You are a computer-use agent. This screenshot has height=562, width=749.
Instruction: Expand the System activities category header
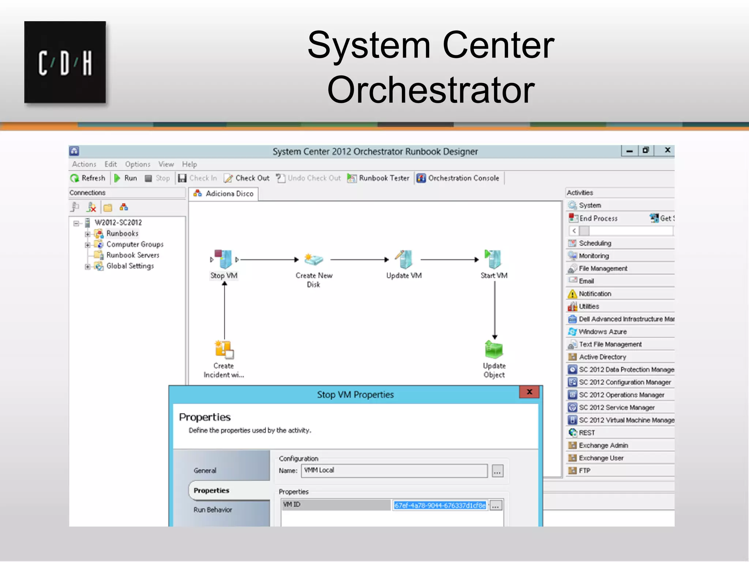tap(620, 206)
